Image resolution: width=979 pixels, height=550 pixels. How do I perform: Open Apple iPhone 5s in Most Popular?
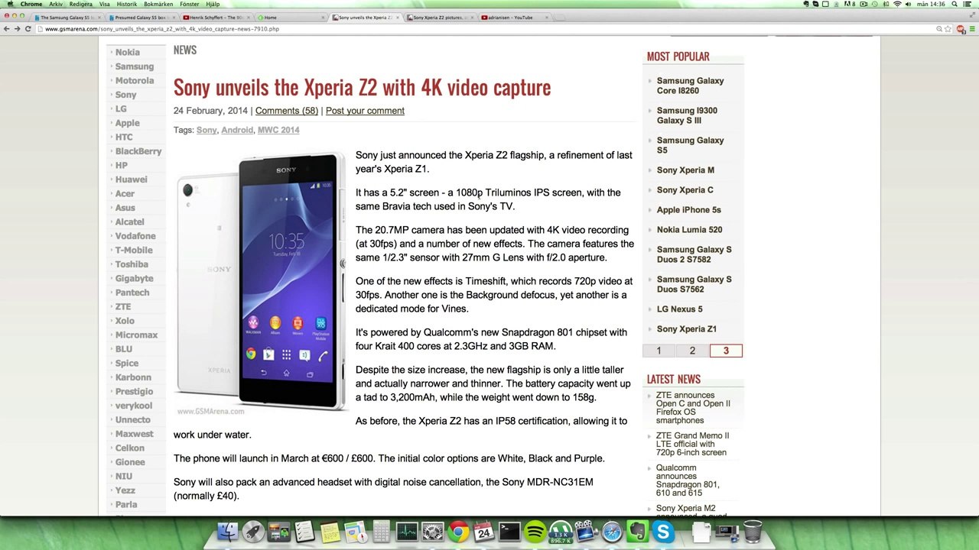(688, 210)
